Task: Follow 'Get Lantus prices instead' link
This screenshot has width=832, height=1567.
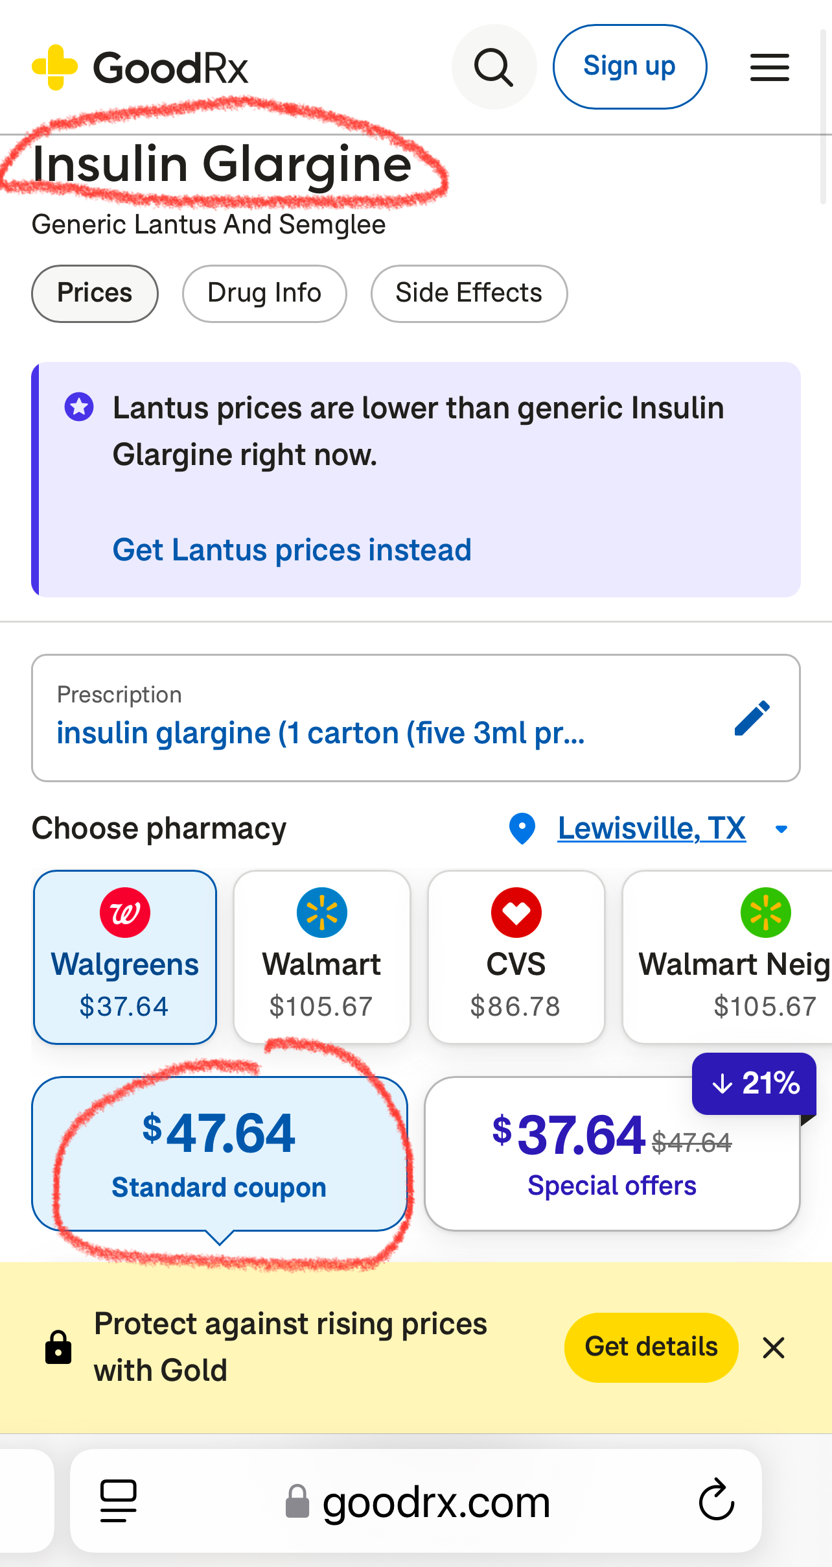Action: tap(292, 550)
